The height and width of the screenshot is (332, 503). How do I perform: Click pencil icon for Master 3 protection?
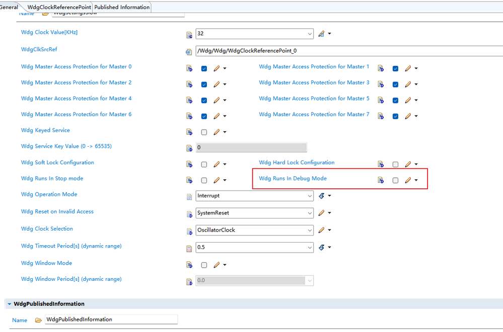coord(408,84)
